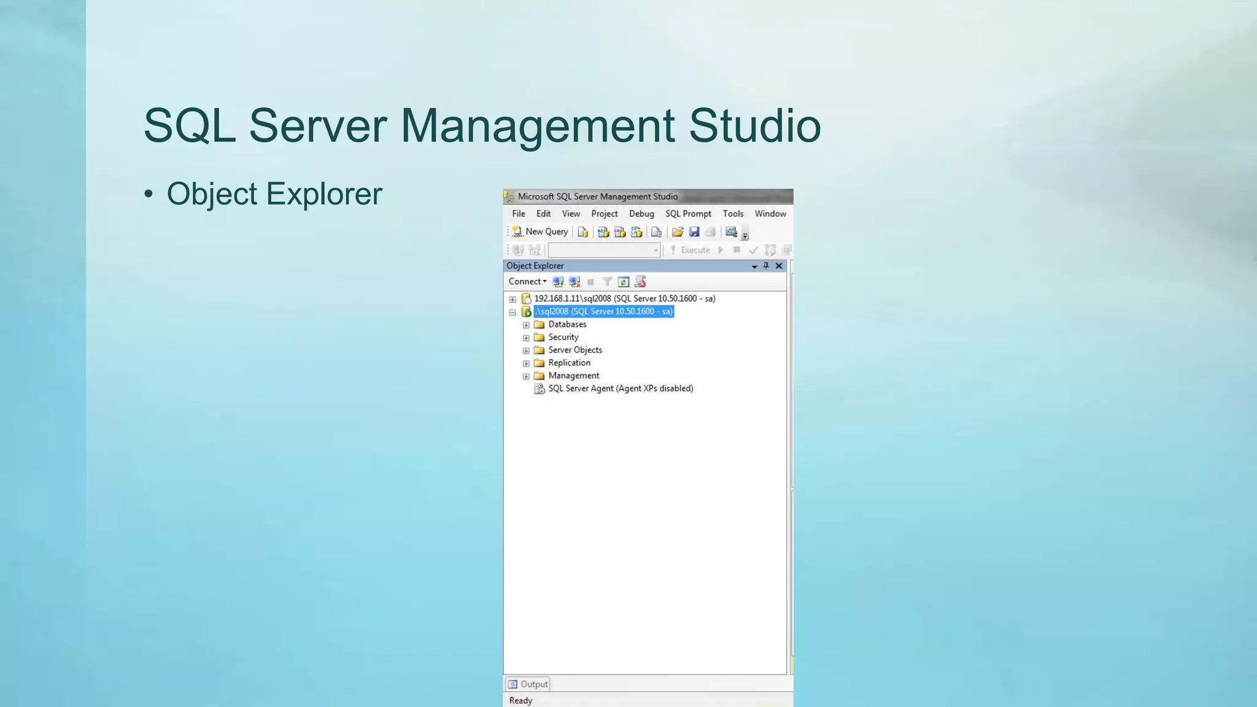Click the SQL Server Agent node icon
Image resolution: width=1257 pixels, height=707 pixels.
coord(540,389)
